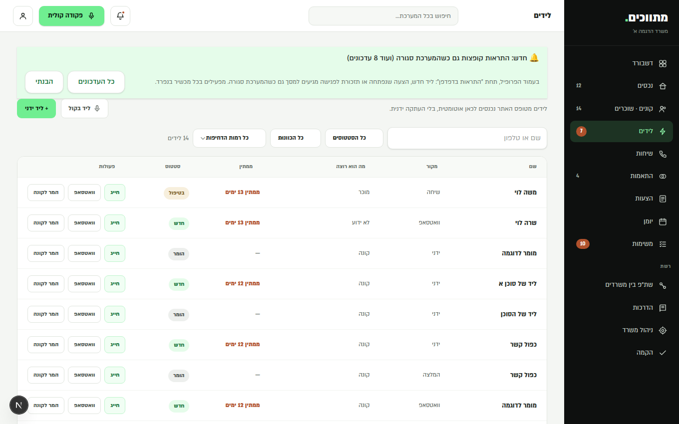The width and height of the screenshot is (679, 424).
Task: Navigate to משימות in the sidebar
Action: (x=622, y=244)
